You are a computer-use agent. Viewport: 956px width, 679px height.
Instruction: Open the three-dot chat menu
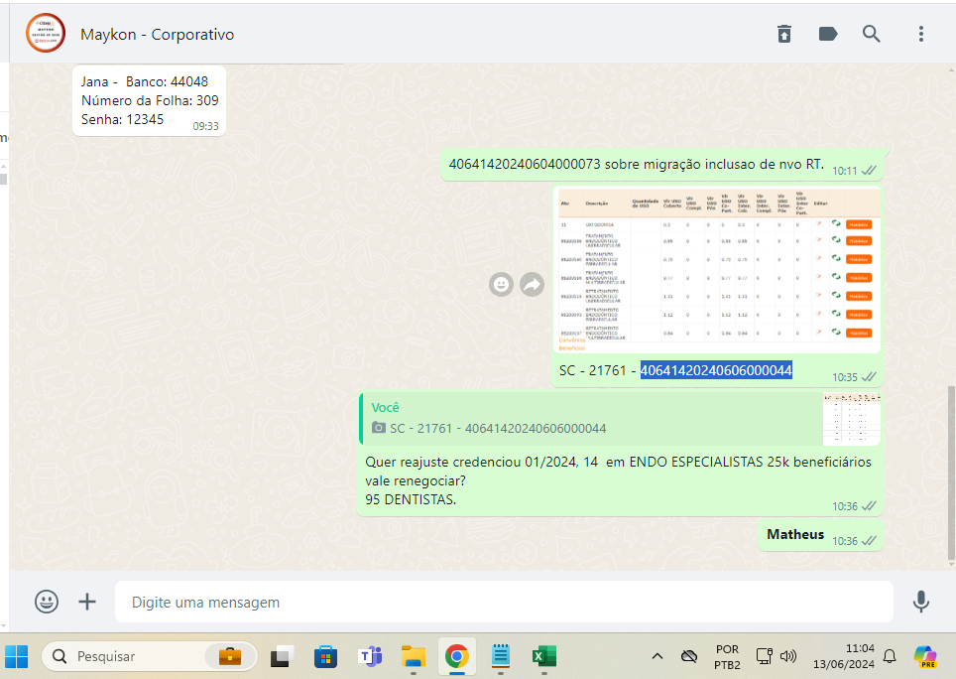[x=920, y=34]
